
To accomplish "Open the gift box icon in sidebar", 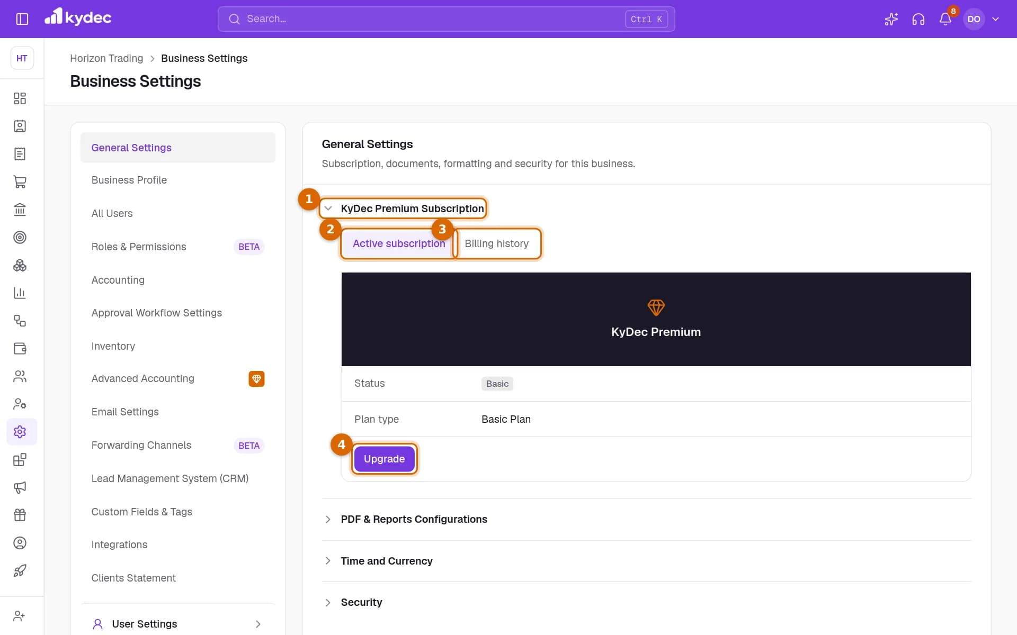I will 20,515.
